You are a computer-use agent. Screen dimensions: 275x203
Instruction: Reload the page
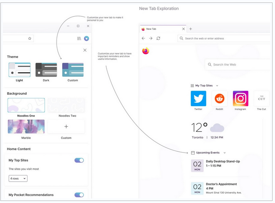pyautogui.click(x=158, y=38)
